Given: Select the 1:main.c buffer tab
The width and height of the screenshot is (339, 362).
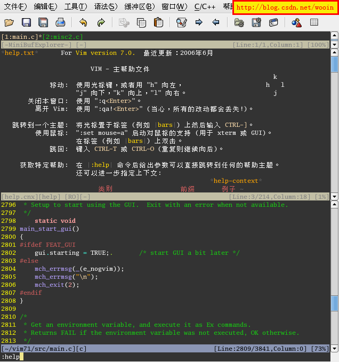Looking at the screenshot, I should [x=20, y=37].
